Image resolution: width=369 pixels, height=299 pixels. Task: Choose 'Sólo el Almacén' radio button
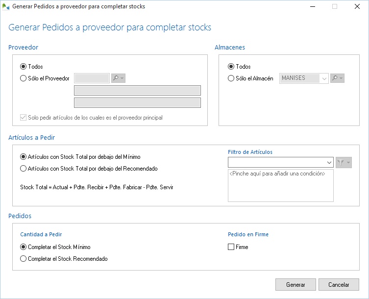click(231, 78)
